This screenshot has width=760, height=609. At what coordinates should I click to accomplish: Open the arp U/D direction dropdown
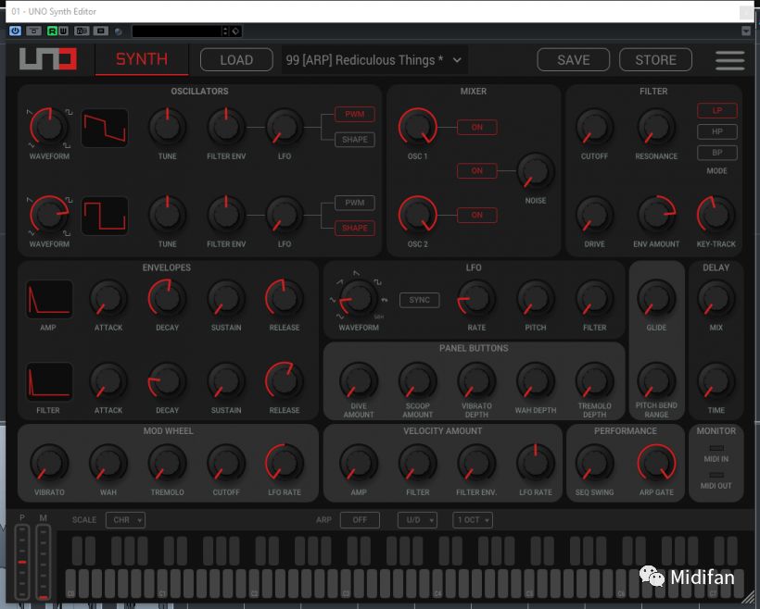tap(417, 520)
